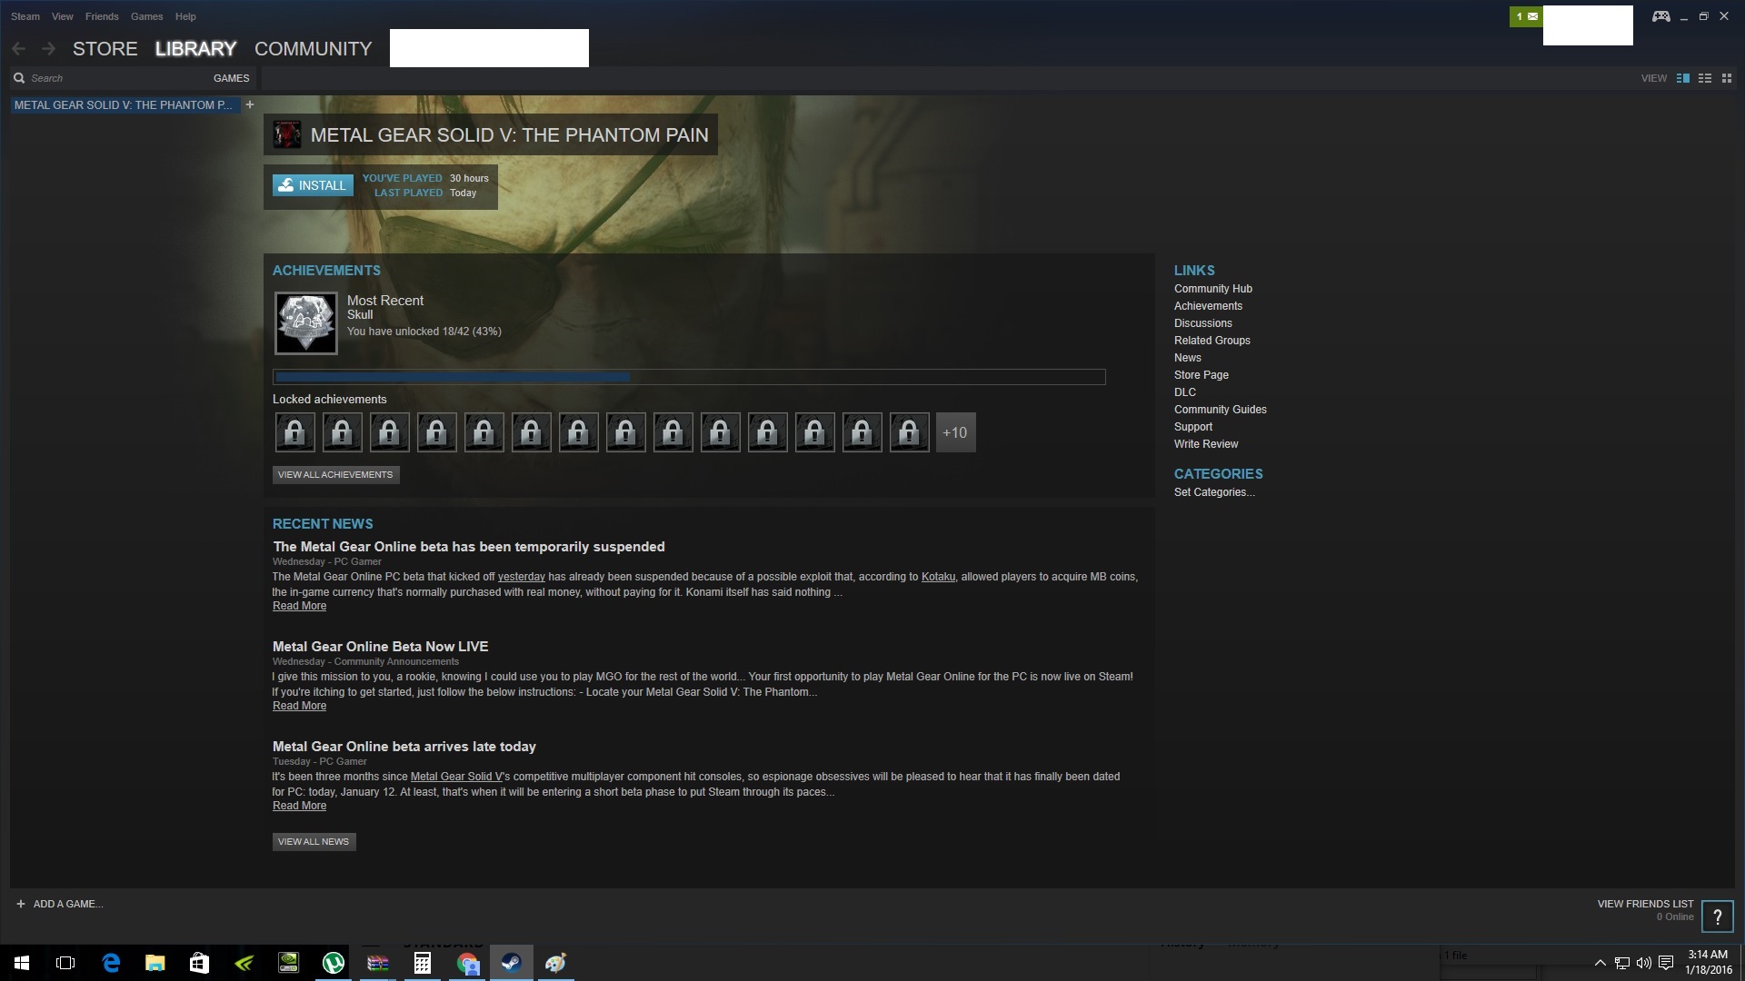Go to the STORE tab

pyautogui.click(x=105, y=49)
